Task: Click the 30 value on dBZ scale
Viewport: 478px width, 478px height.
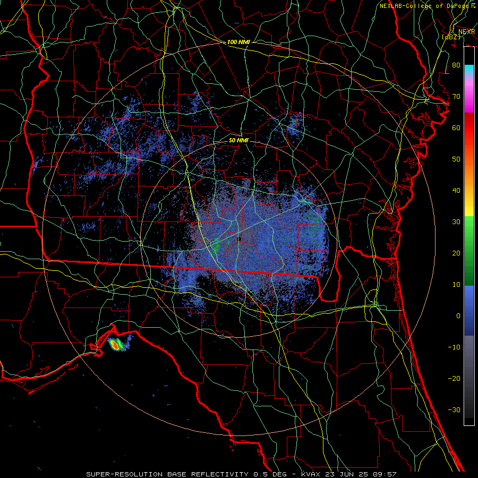Action: [456, 222]
